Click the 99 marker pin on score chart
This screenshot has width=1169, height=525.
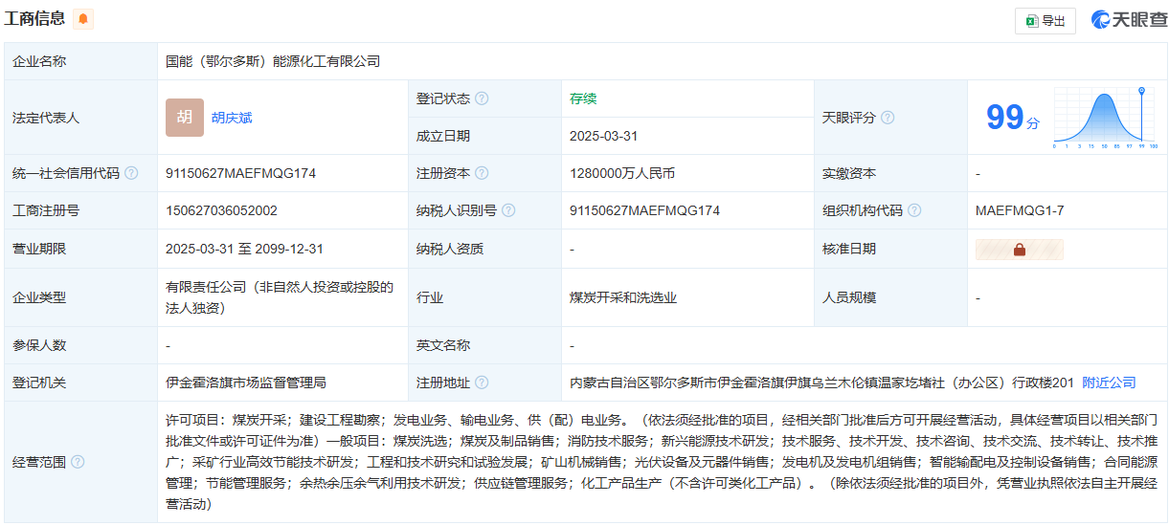coord(1141,92)
